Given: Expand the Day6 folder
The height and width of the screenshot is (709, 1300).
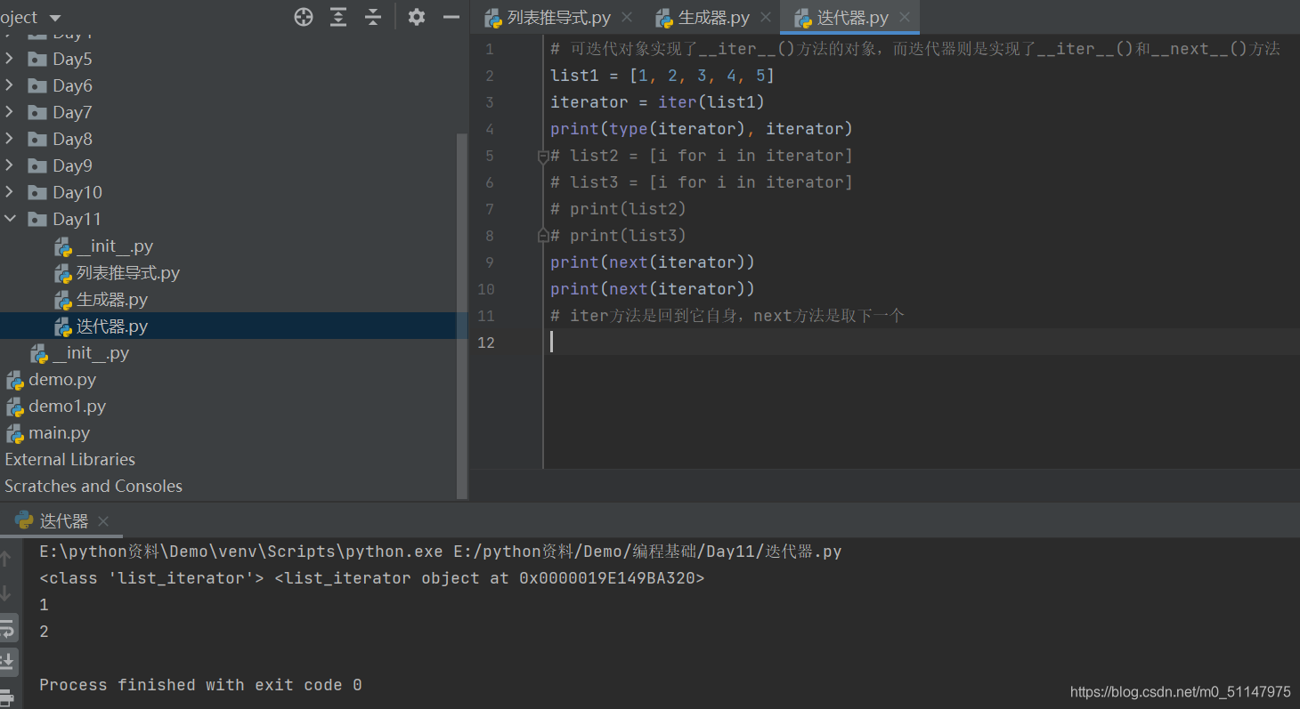Looking at the screenshot, I should 10,85.
